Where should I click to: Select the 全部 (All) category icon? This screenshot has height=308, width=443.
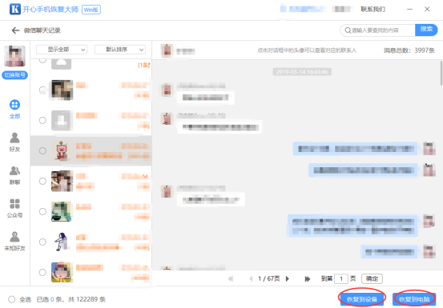coord(14,105)
